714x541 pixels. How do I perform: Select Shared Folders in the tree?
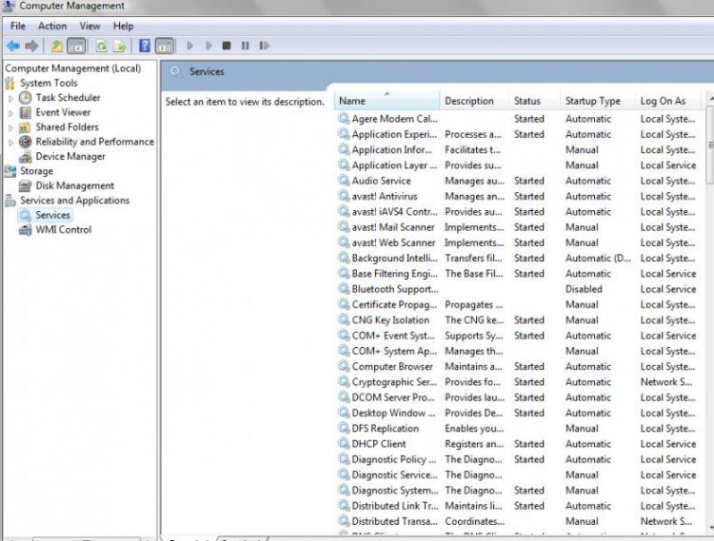pyautogui.click(x=67, y=126)
